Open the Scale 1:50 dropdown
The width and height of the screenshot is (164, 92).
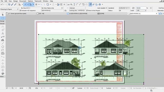(141, 10)
